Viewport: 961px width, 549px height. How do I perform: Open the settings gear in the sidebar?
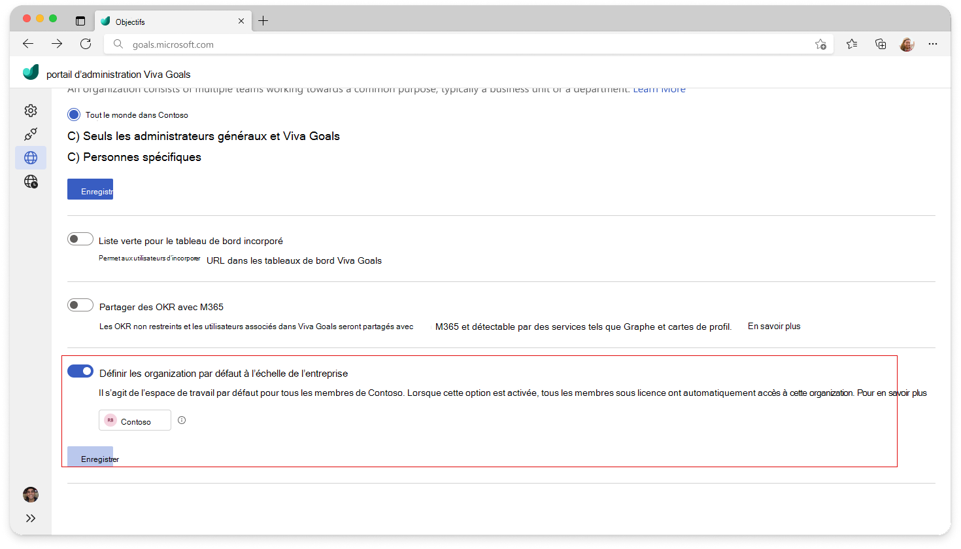(31, 111)
